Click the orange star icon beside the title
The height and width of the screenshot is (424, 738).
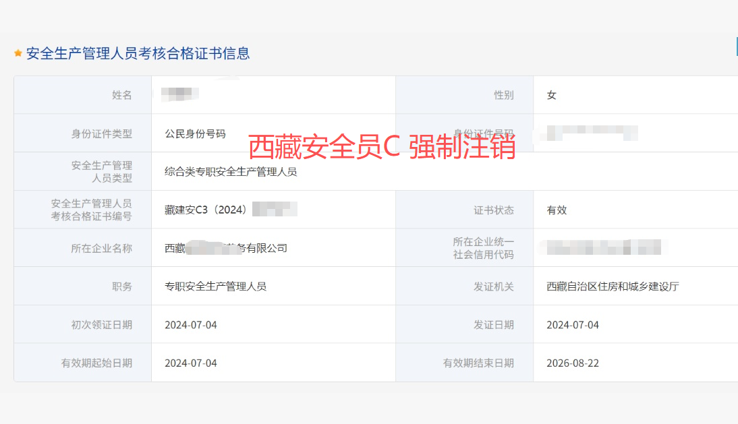point(18,53)
